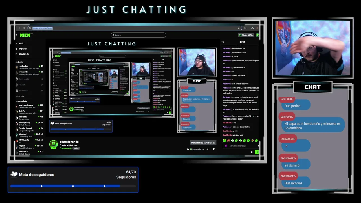
Task: Open endygamingpro recommended channel
Action: point(29,106)
